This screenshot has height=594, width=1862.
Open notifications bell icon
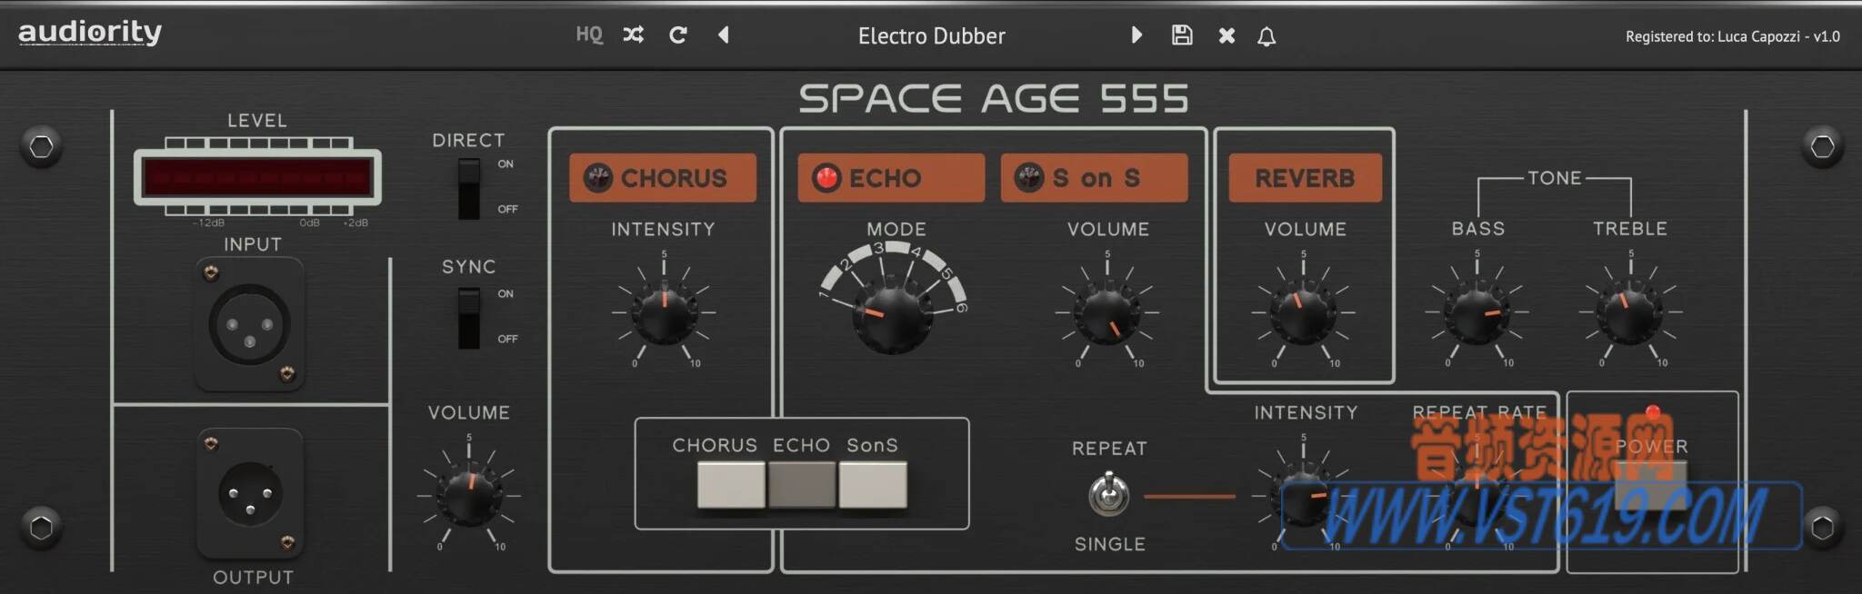(x=1266, y=35)
